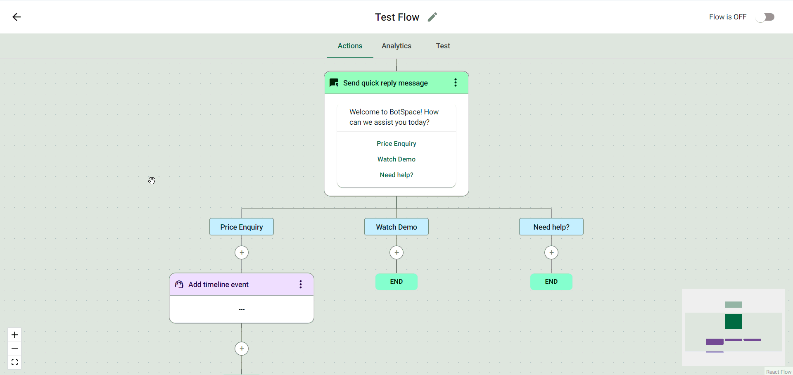Select the Actions tab
This screenshot has height=375, width=793.
[x=350, y=46]
